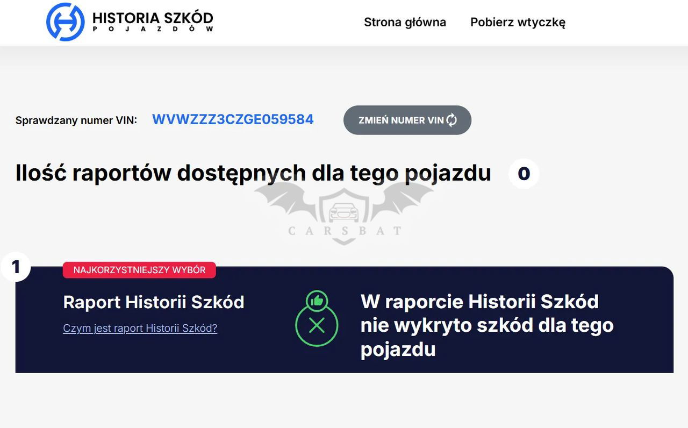Click the refresh arrows icon on VIN button
Screen dimensions: 688x428
coord(451,120)
